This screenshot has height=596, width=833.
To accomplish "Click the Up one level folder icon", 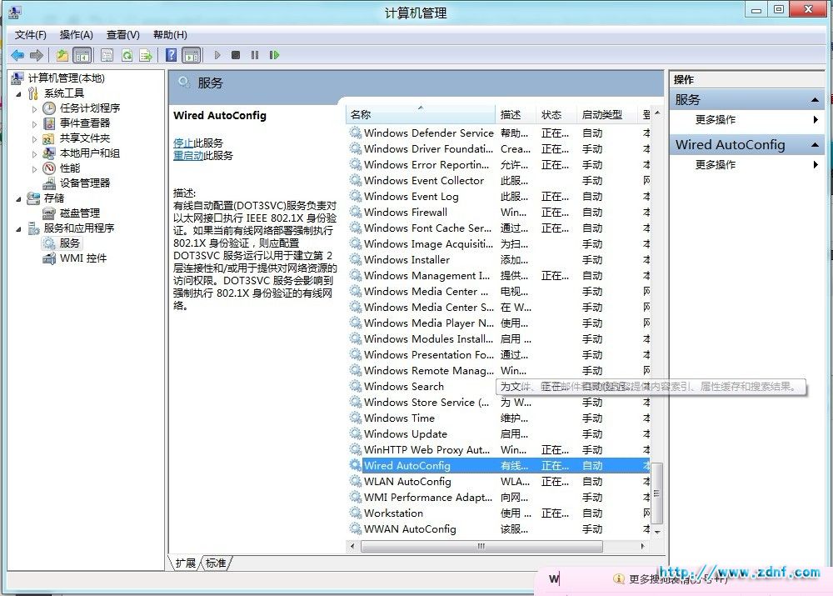I will click(62, 55).
